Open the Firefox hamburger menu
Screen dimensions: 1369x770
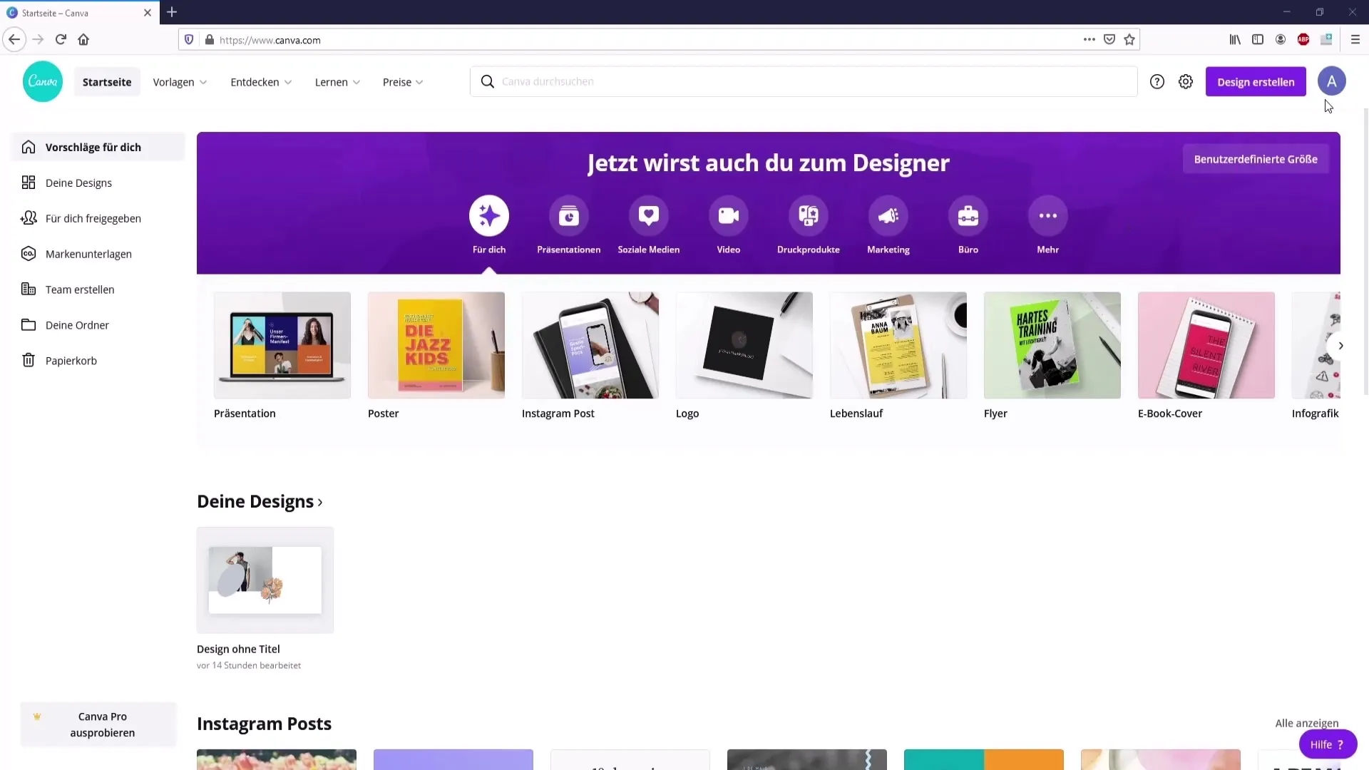click(1355, 40)
